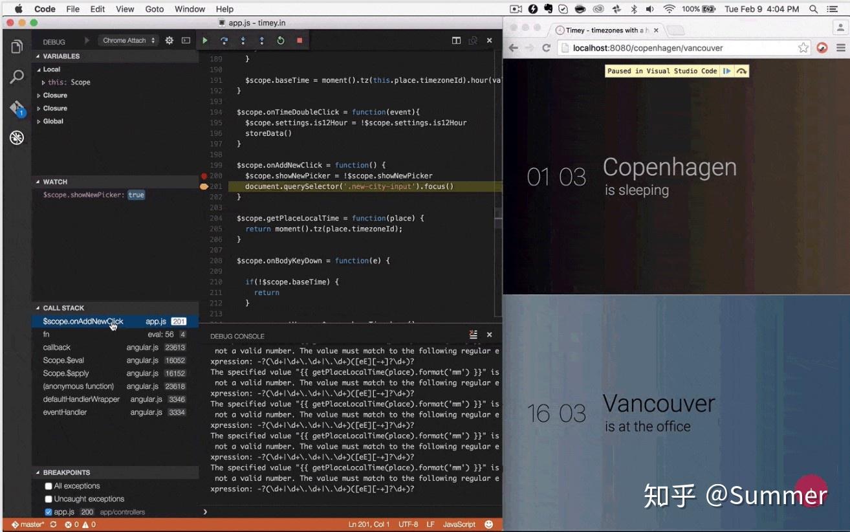Open the Search view in the activity bar
This screenshot has height=532, width=850.
pyautogui.click(x=16, y=76)
